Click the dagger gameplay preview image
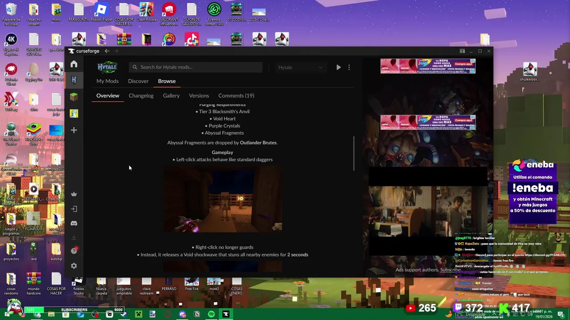 223,199
